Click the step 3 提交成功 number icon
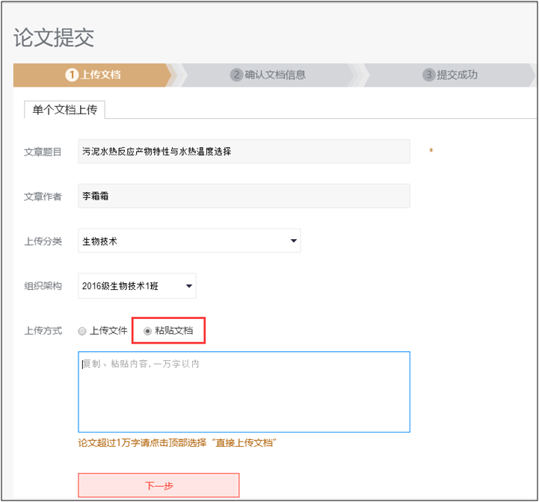Screen dimensions: 539x502 [428, 75]
